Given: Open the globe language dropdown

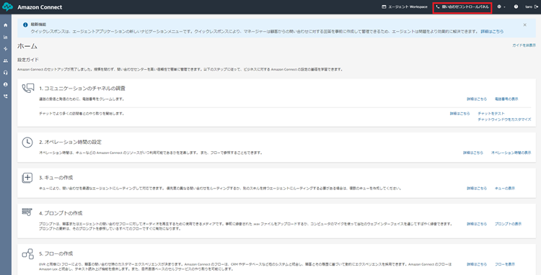Looking at the screenshot, I should 501,7.
